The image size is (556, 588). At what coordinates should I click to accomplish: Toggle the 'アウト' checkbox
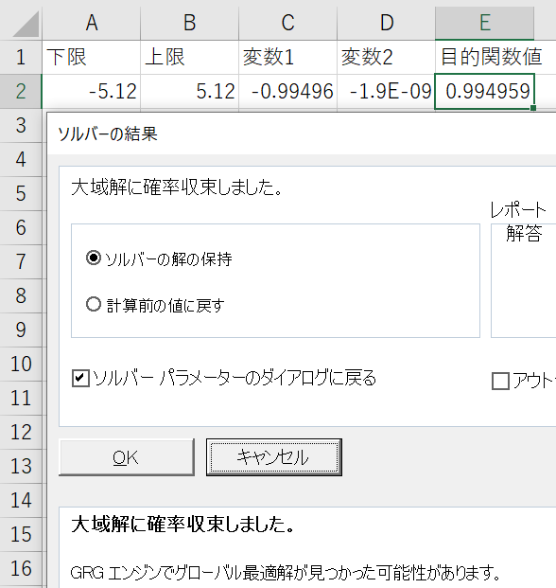[x=500, y=381]
